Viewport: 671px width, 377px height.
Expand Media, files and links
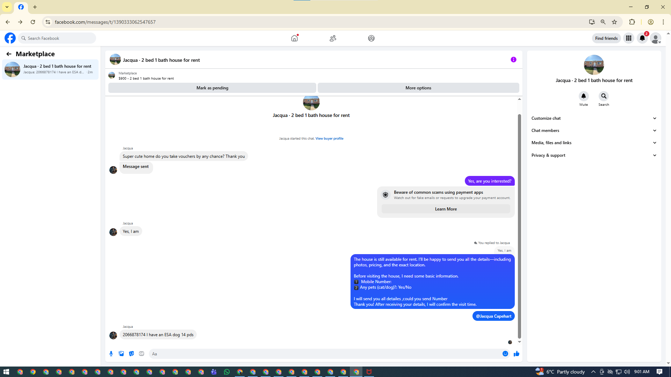[x=594, y=143]
